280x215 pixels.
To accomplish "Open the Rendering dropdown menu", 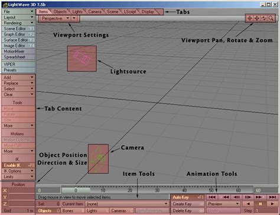I will tap(18, 23).
